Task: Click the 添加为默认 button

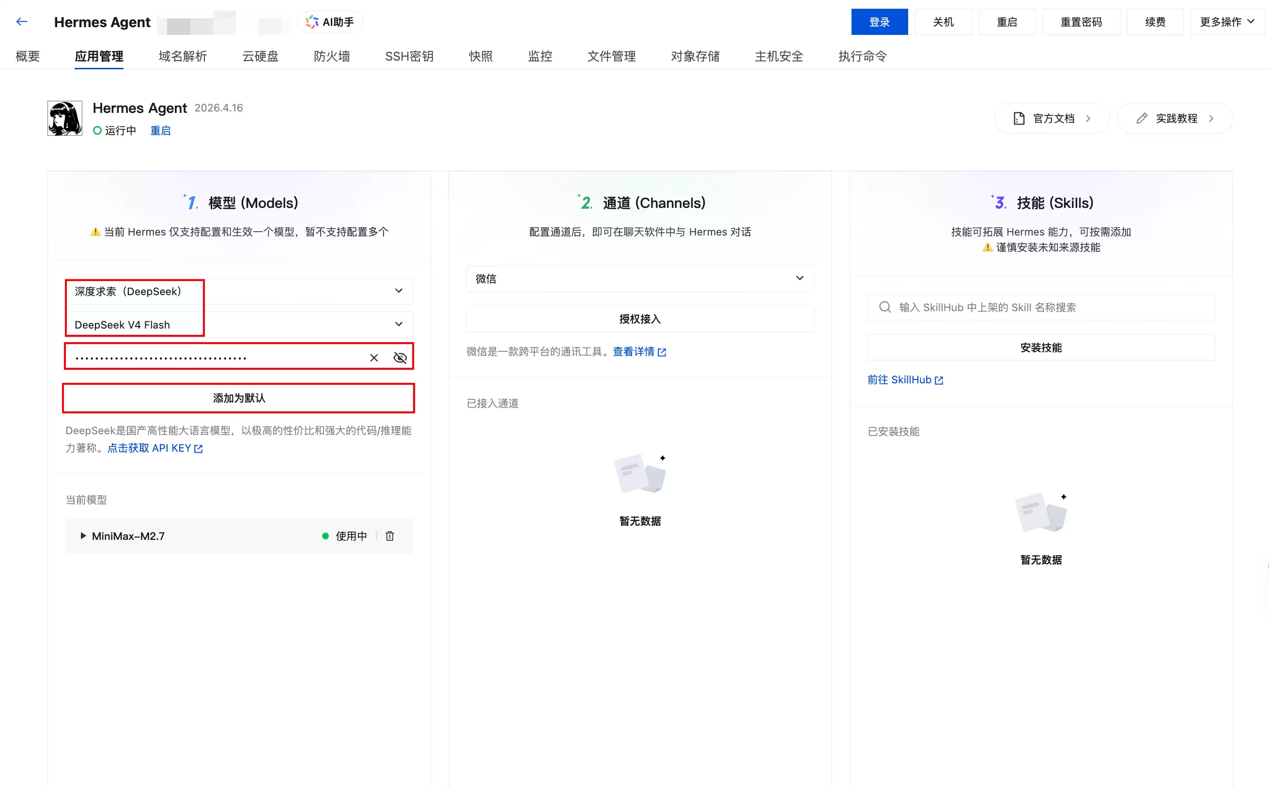Action: click(x=239, y=398)
